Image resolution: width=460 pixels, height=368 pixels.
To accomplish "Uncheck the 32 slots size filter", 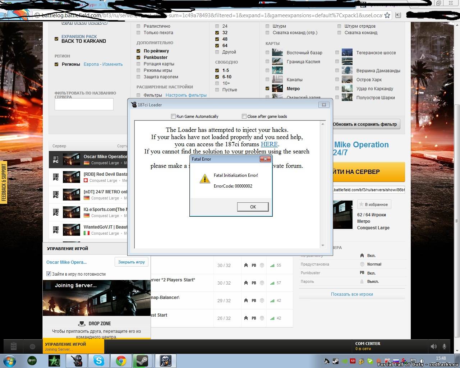I will pyautogui.click(x=217, y=33).
